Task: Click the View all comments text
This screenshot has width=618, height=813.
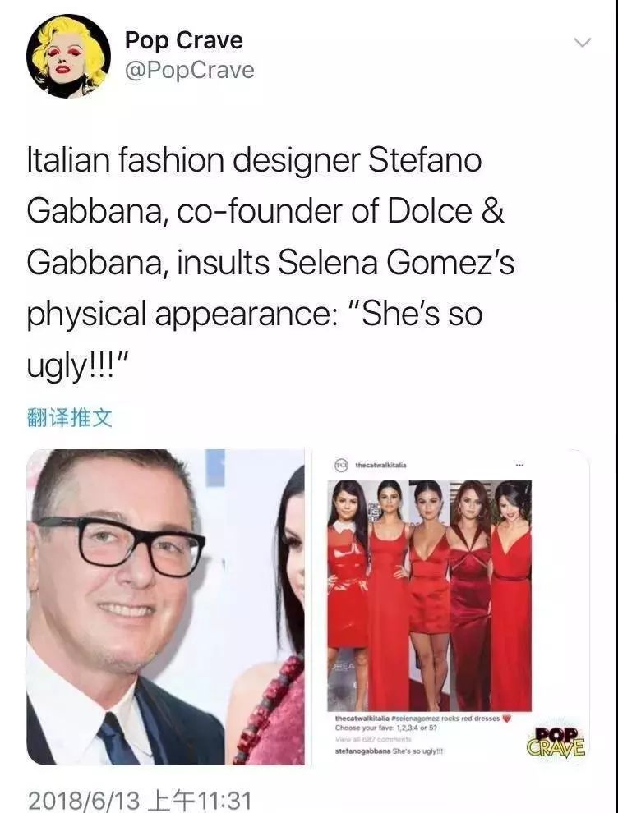Action: (373, 739)
